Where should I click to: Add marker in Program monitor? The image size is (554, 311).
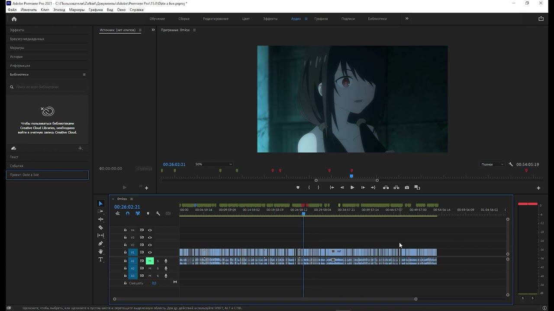(297, 187)
